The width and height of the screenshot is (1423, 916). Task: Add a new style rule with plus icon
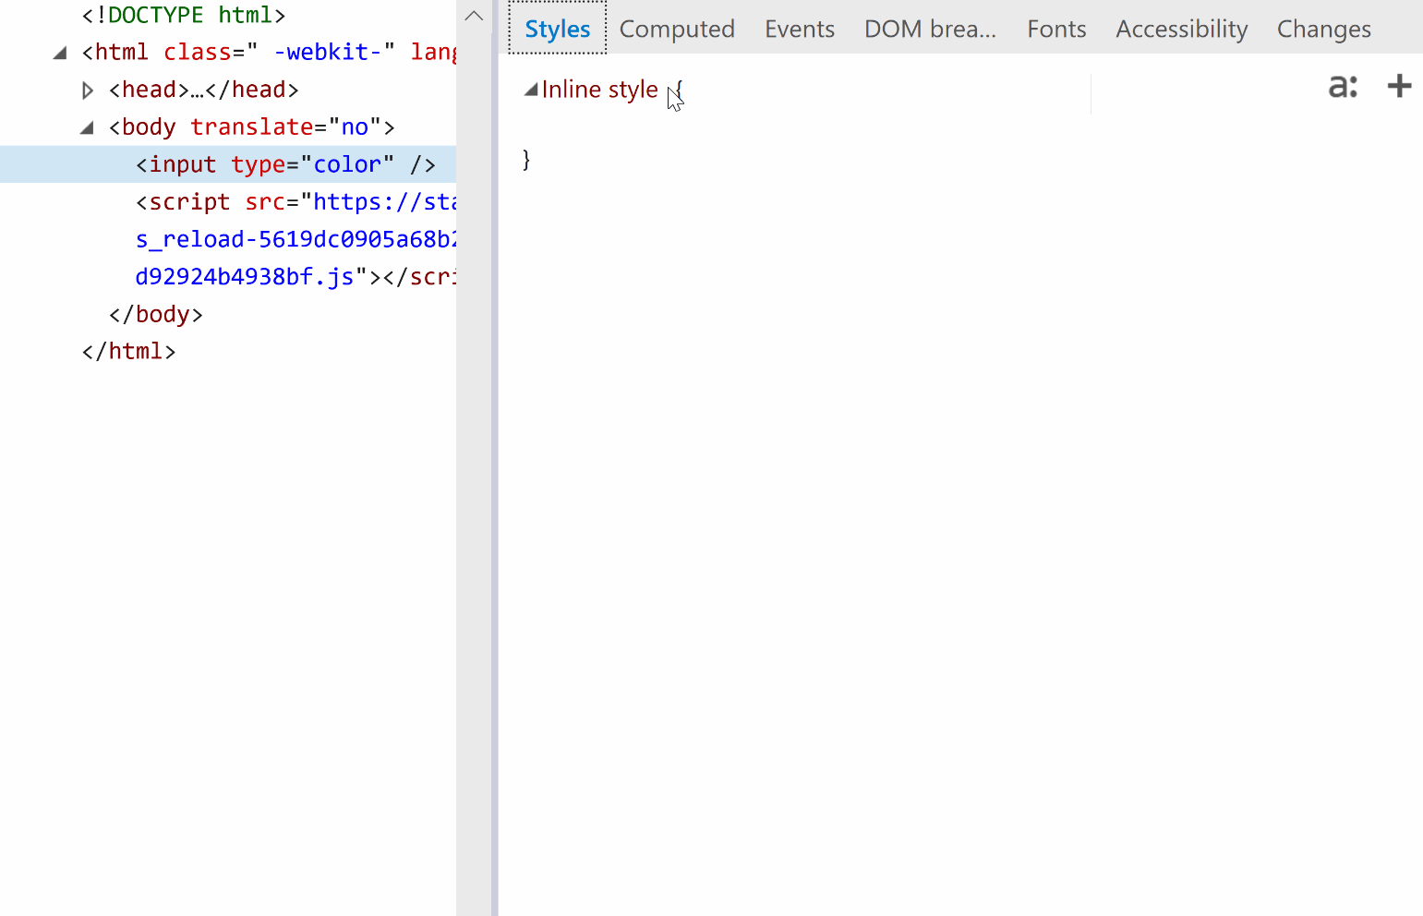(x=1399, y=86)
